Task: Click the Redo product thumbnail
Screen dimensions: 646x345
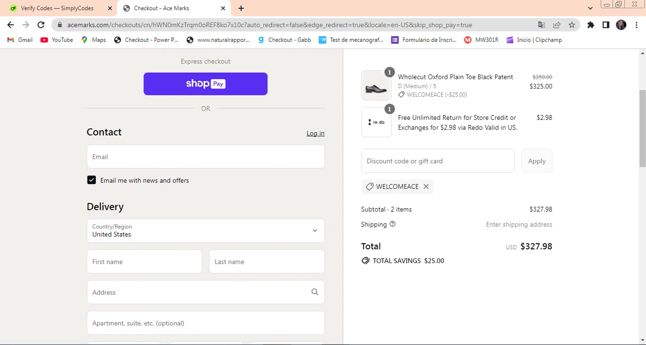Action: tap(376, 122)
